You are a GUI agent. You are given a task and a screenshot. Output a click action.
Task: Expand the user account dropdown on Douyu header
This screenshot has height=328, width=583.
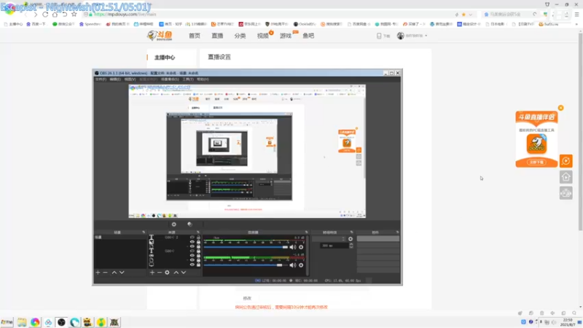426,36
